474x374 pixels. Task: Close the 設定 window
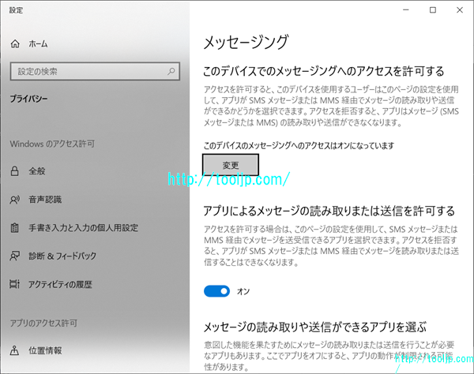460,10
